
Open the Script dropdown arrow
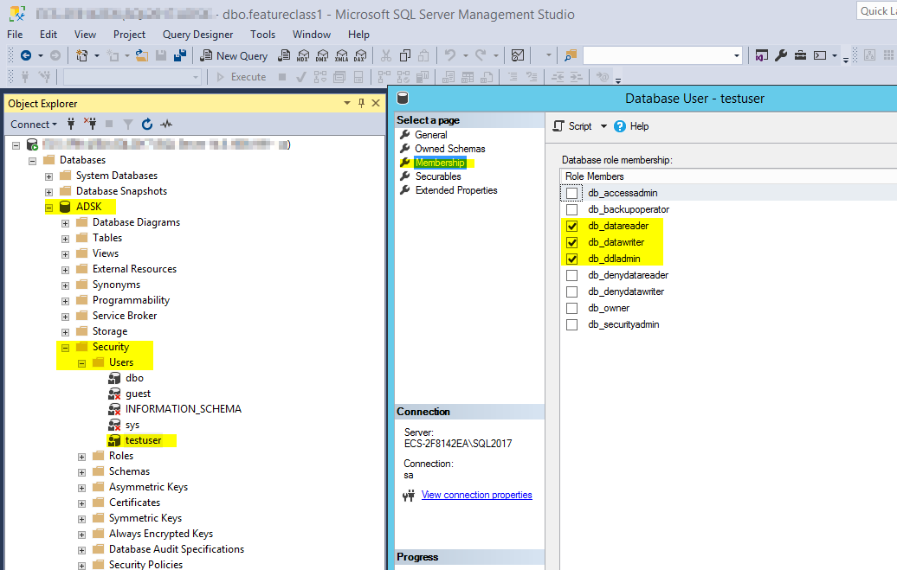[603, 126]
